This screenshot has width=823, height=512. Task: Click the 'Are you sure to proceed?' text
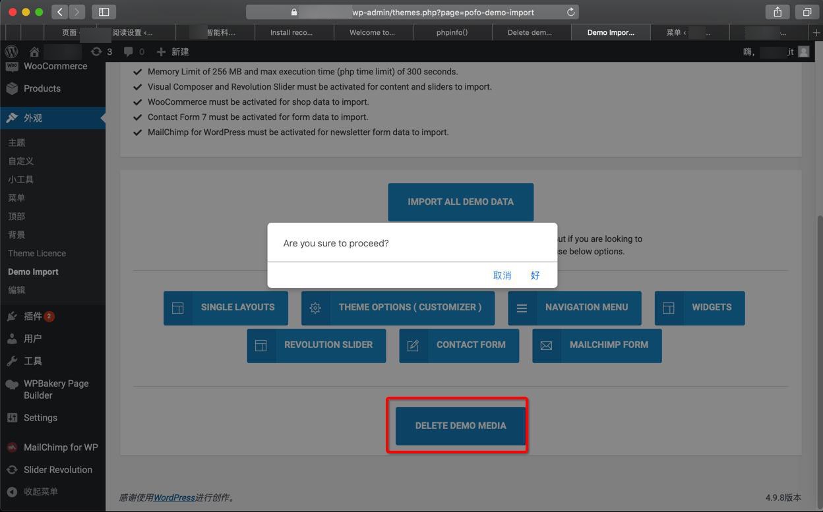pos(336,243)
